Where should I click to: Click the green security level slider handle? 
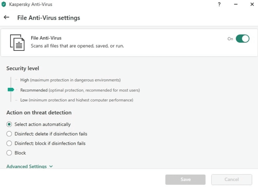point(11,90)
